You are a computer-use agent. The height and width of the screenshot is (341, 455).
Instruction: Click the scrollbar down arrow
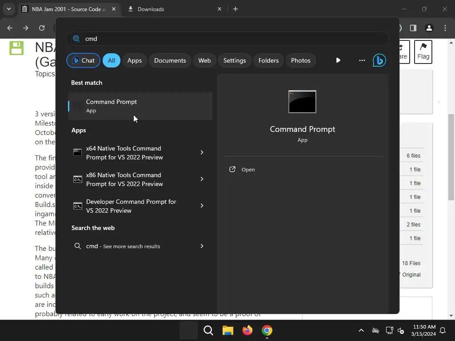(x=451, y=316)
